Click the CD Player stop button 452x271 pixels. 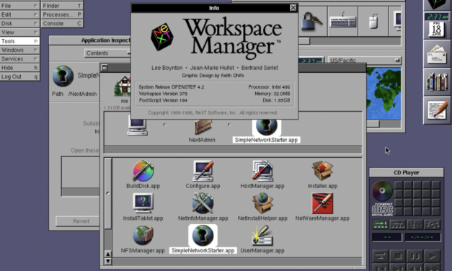pyautogui.click(x=398, y=256)
